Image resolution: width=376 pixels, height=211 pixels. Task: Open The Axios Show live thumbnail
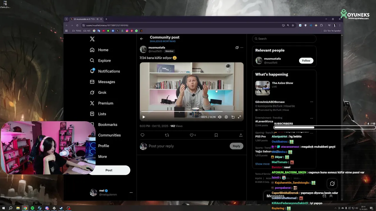[262, 88]
